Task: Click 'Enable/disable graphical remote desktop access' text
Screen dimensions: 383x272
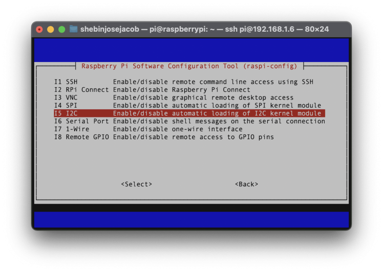Action: 203,98
